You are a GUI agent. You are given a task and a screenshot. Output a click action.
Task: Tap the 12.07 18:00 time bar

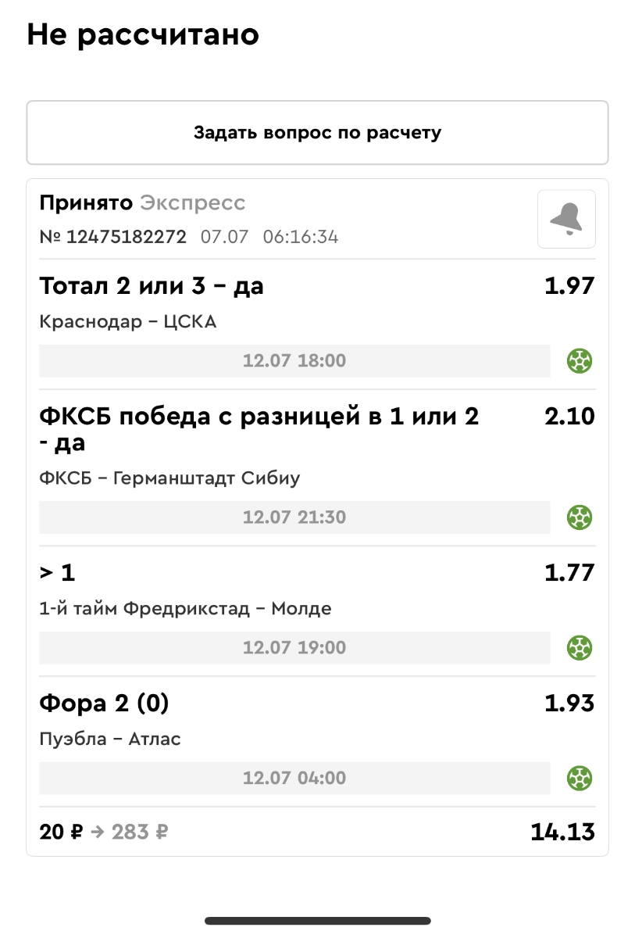coord(294,361)
